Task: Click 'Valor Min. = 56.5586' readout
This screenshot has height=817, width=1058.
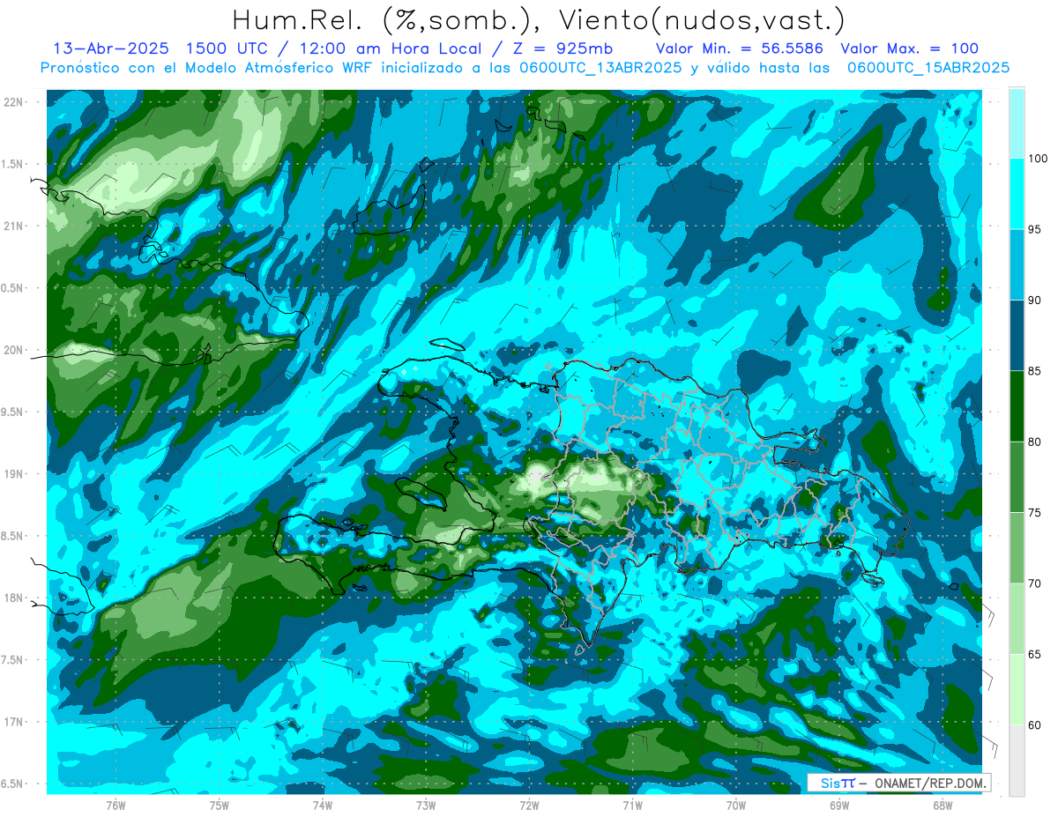Action: pos(740,48)
